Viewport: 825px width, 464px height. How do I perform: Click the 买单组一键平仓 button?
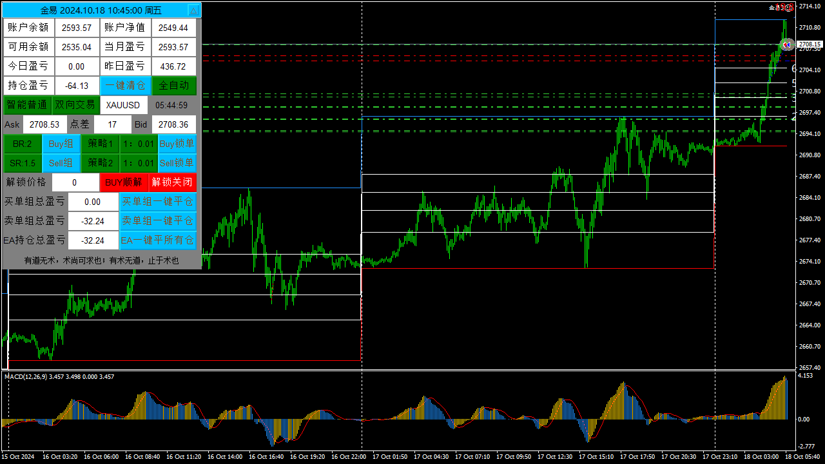[158, 202]
